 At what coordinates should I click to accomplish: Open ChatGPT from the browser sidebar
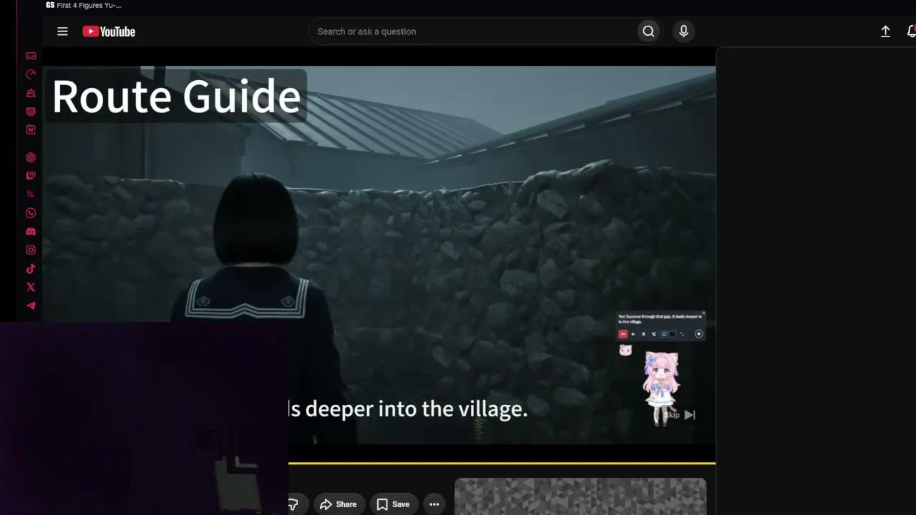(31, 157)
